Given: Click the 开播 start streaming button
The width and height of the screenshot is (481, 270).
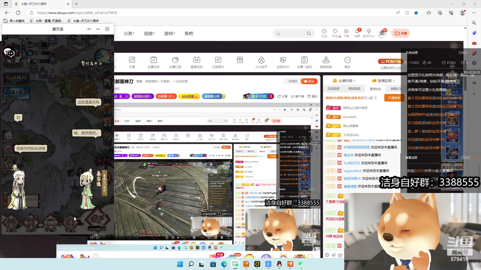Looking at the screenshot, I should [x=401, y=33].
